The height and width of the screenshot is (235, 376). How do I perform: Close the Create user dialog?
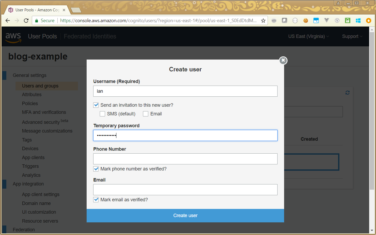(283, 61)
